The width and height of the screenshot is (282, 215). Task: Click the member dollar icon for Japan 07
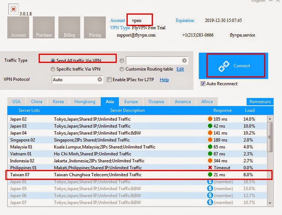coord(210,202)
